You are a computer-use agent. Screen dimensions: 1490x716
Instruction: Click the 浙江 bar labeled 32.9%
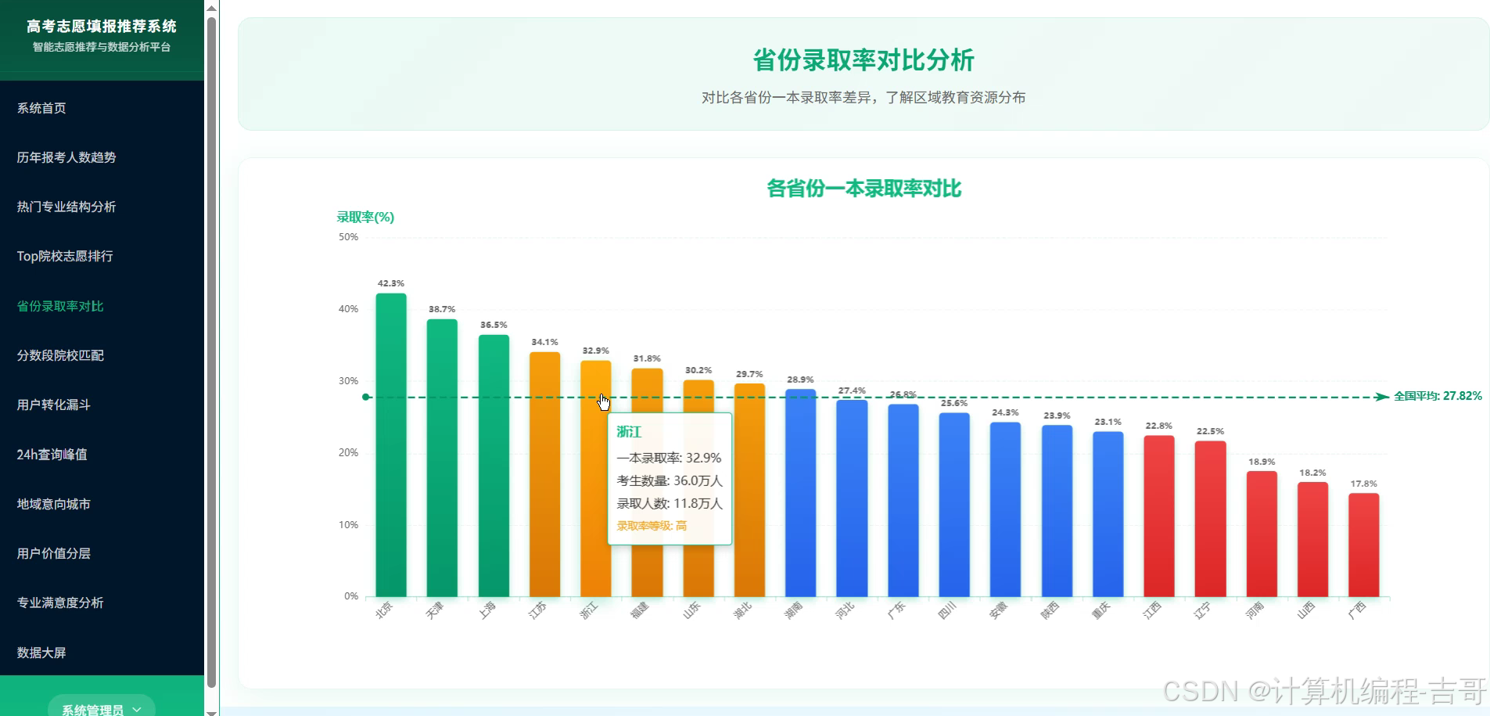pyautogui.click(x=595, y=478)
